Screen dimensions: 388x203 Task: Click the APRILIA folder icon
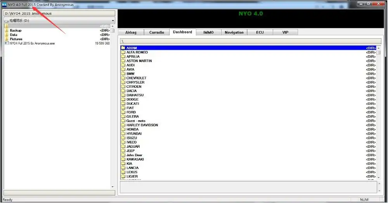(123, 56)
